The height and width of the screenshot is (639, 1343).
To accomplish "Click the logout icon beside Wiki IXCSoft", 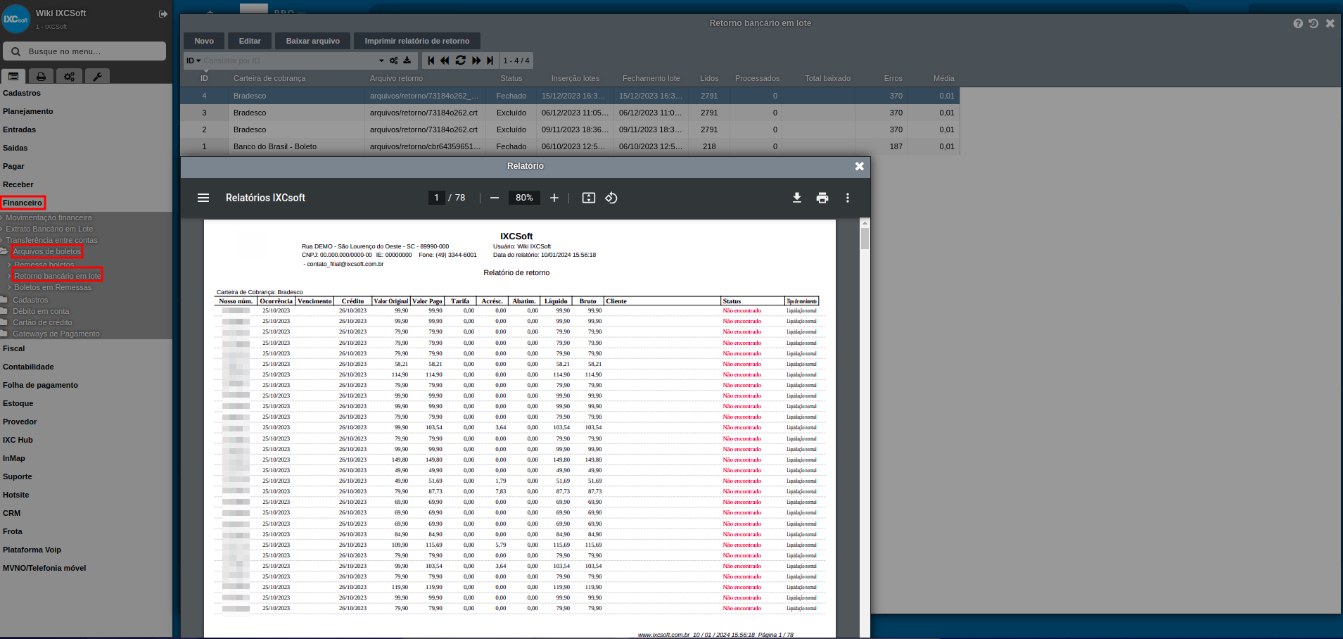I will tap(163, 14).
